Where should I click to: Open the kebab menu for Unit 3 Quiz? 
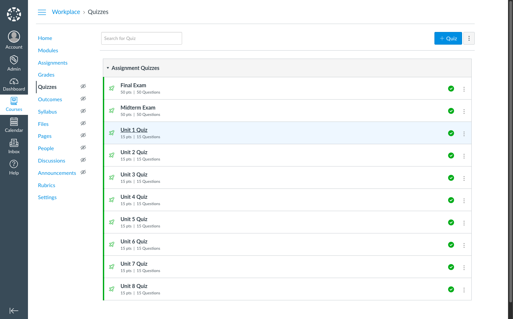point(464,178)
